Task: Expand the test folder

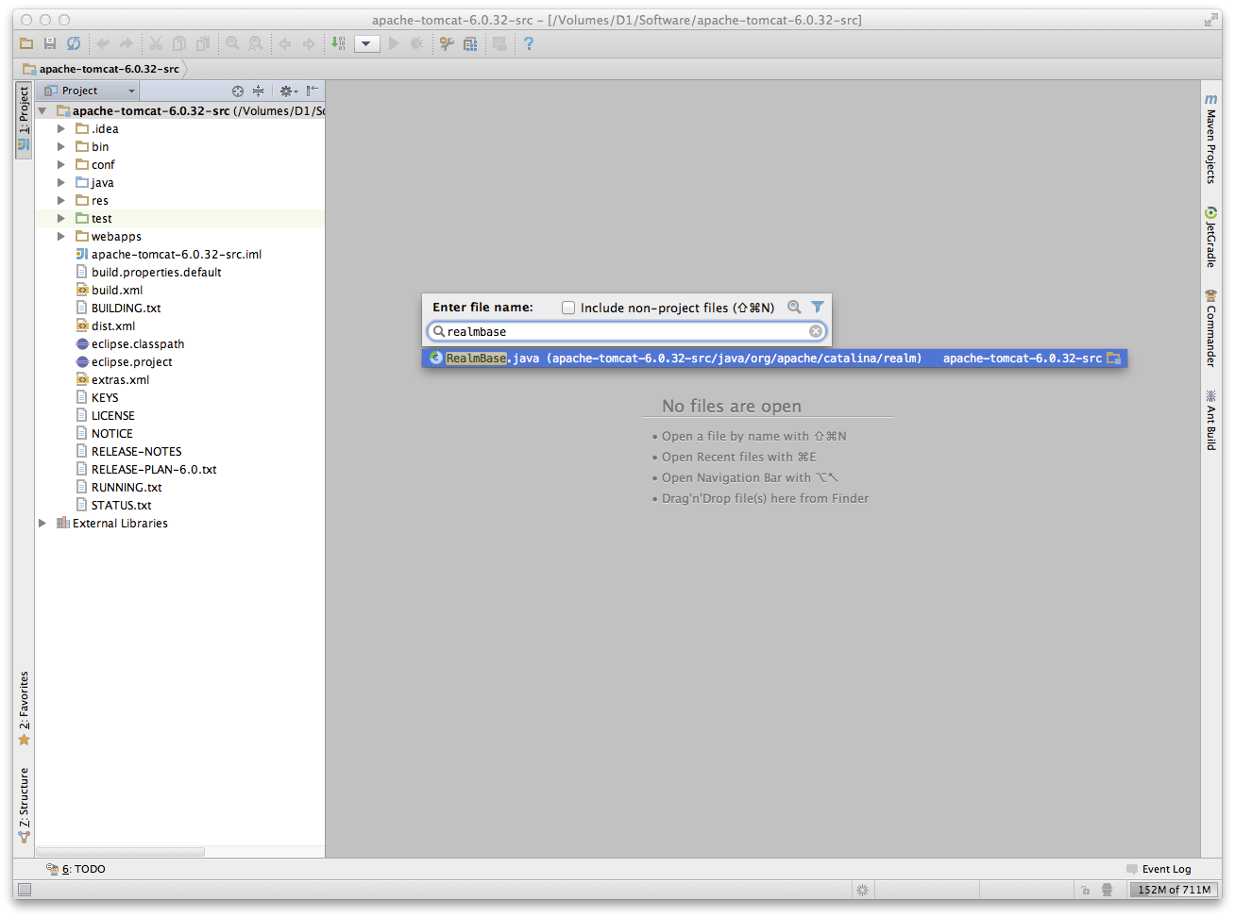Action: 61,218
